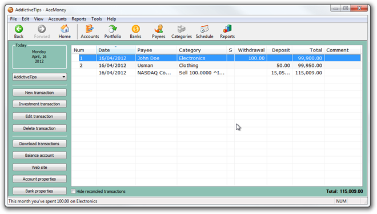Screen dimensions: 377x214
Task: Open the Tools menu
Action: [97, 19]
